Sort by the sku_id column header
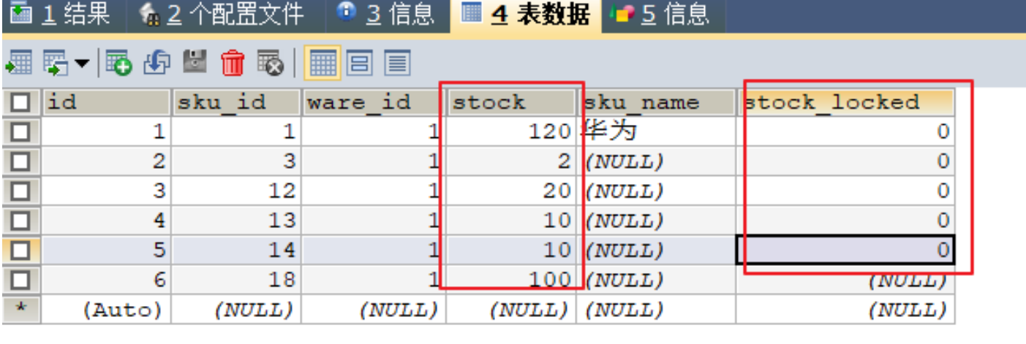This screenshot has height=344, width=1026. [235, 102]
